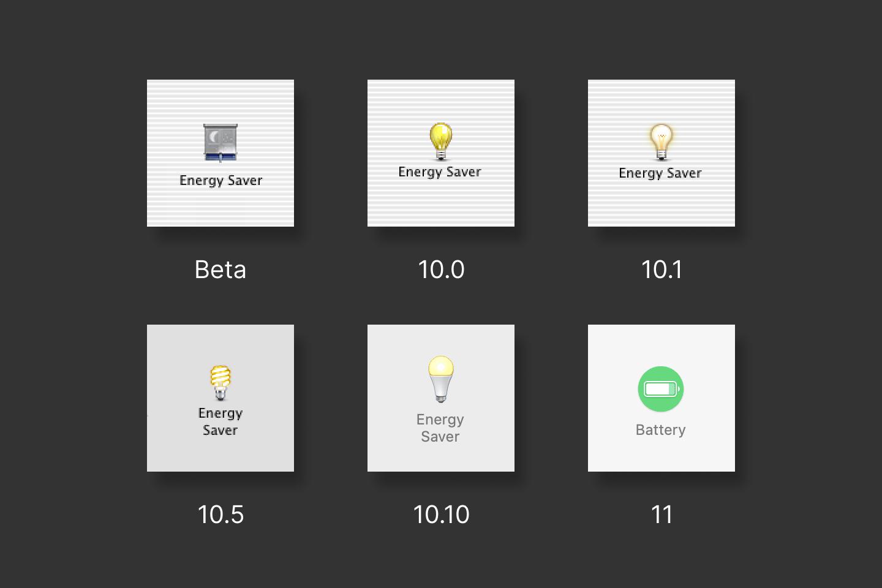Click the compact fluorescent bulb icon
Viewport: 882px width, 588px height.
pos(221,382)
